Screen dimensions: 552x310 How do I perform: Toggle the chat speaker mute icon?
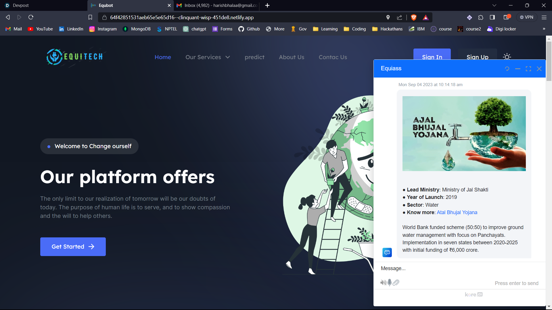(383, 282)
